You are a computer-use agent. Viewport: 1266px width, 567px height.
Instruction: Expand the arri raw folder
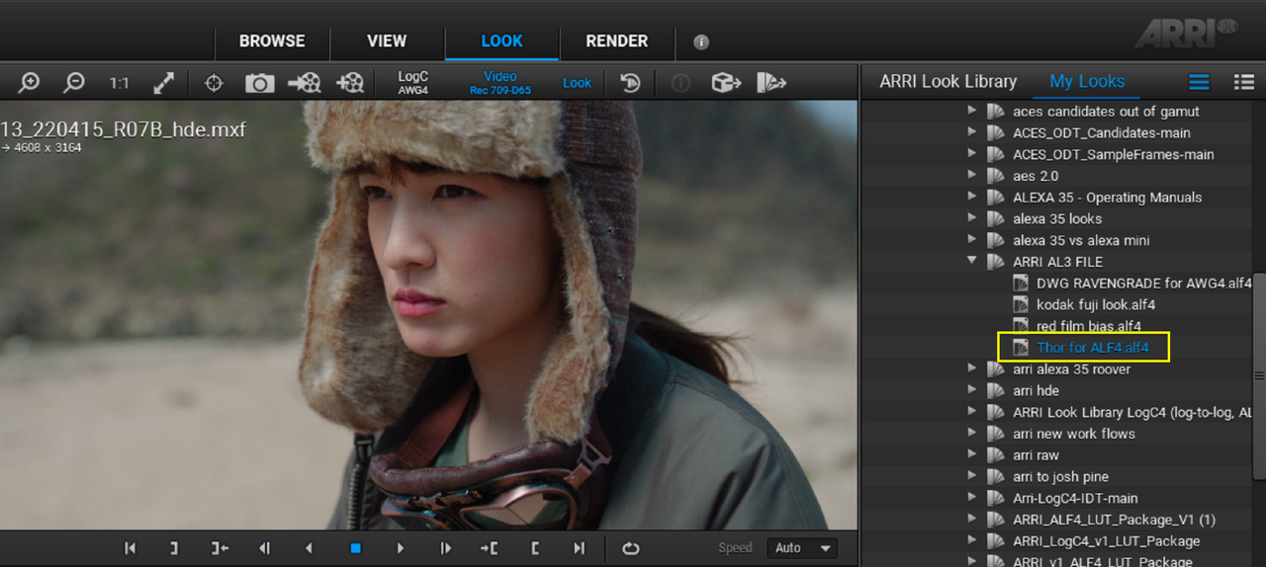pos(972,455)
